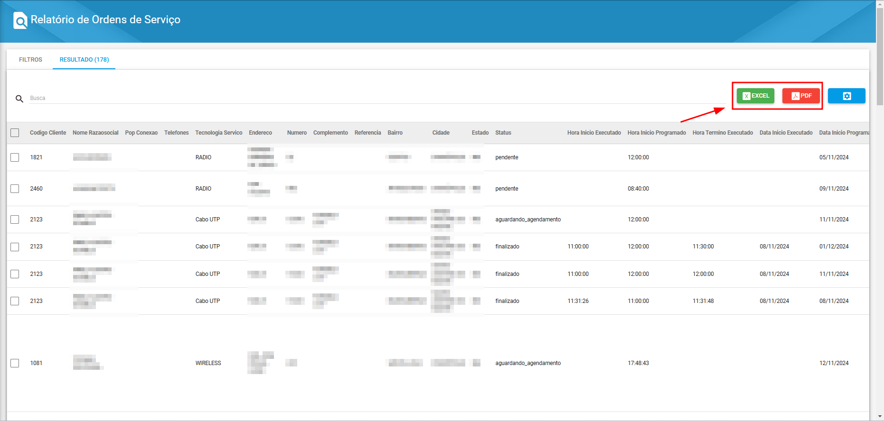Toggle the select-all header checkbox
884x421 pixels.
point(15,133)
